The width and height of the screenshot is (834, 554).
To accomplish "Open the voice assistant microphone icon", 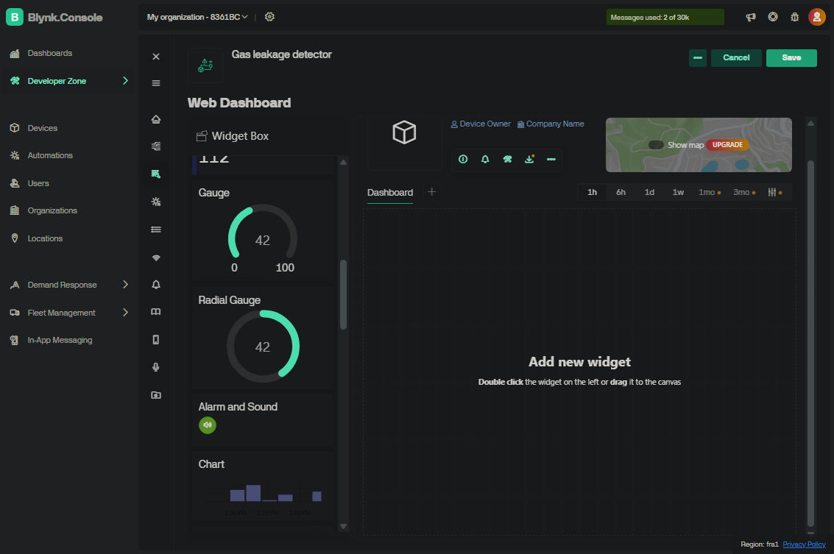I will coord(155,367).
